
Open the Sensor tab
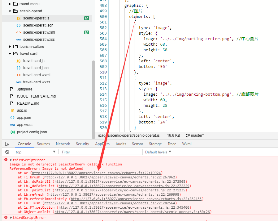coord(137,144)
